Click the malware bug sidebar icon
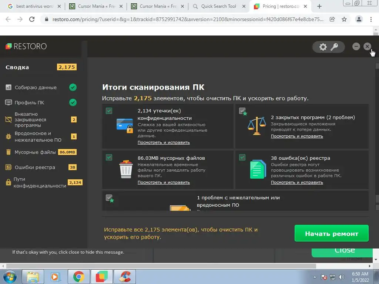Screen dimensions: 379x284 pyautogui.click(x=9, y=136)
